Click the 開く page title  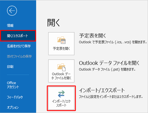[x=53, y=23]
